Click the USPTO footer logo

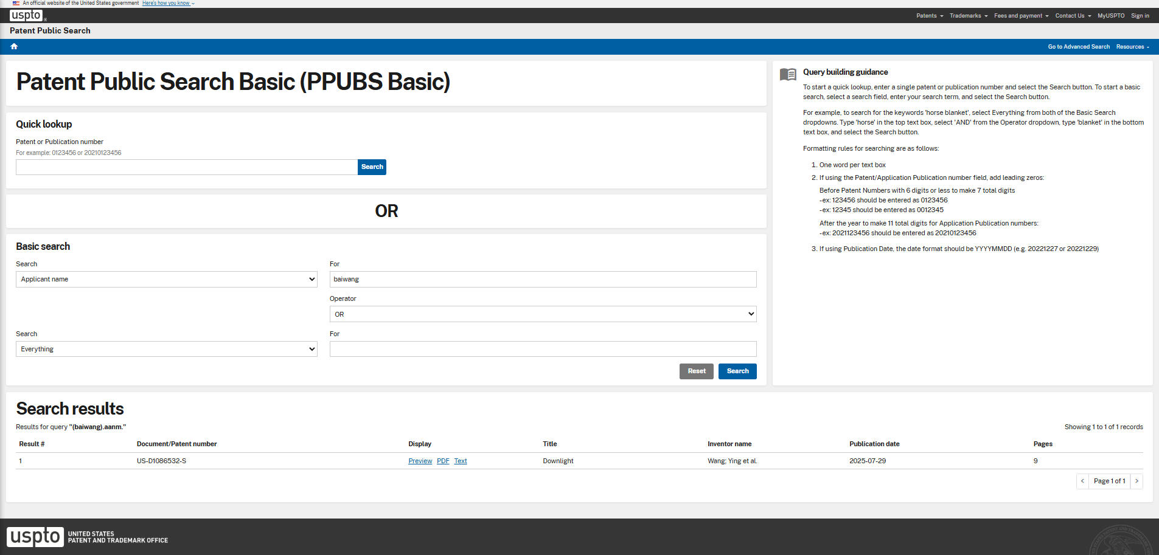click(x=35, y=537)
